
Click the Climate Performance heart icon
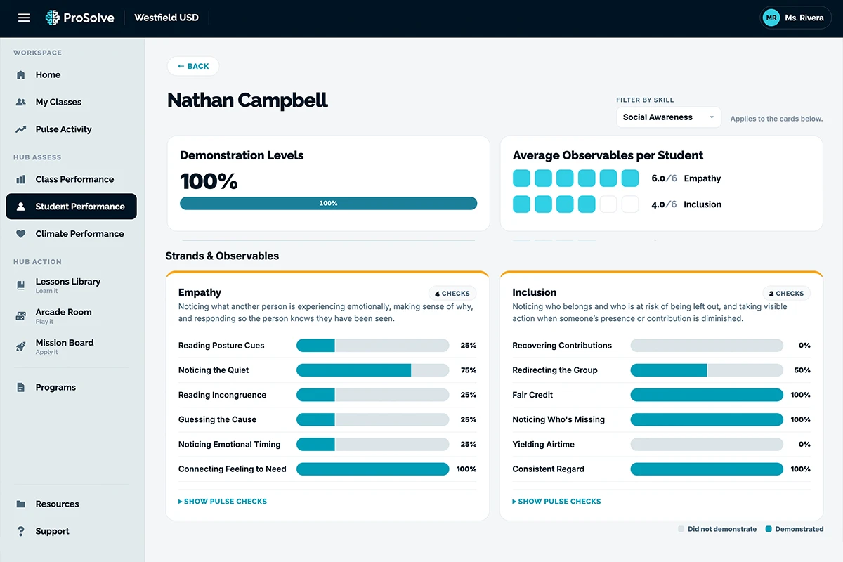pyautogui.click(x=21, y=234)
